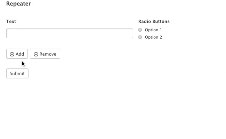226x139 pixels.
Task: Select the Option 1 radio button
Action: click(140, 30)
